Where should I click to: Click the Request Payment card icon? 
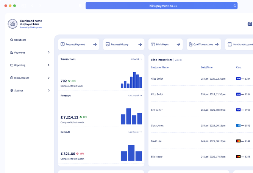pos(62,44)
